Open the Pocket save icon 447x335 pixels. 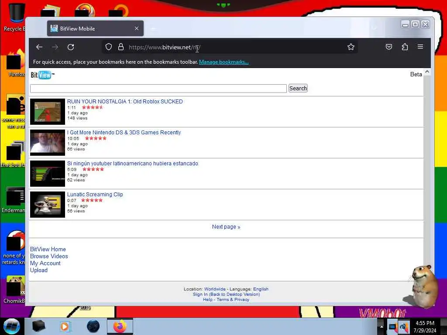[389, 47]
